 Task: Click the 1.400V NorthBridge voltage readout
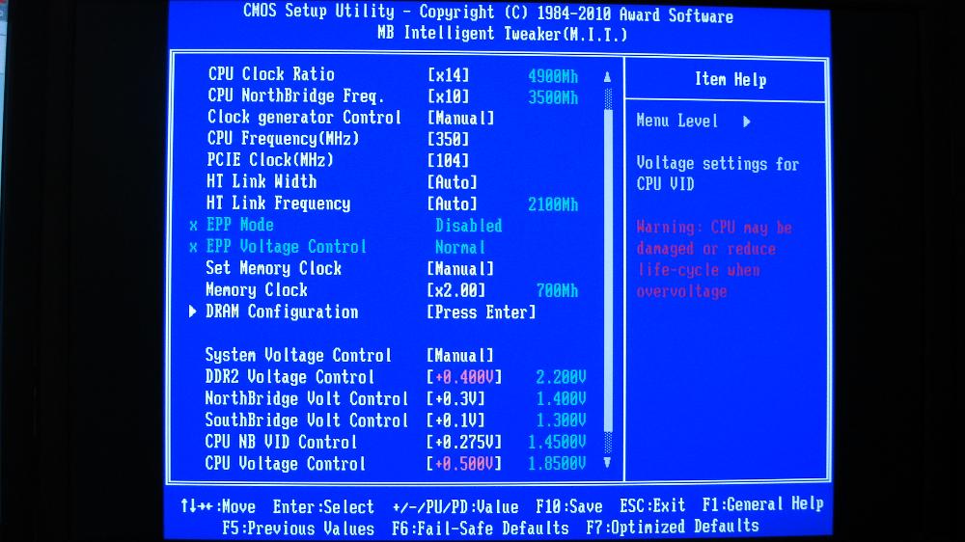[561, 399]
